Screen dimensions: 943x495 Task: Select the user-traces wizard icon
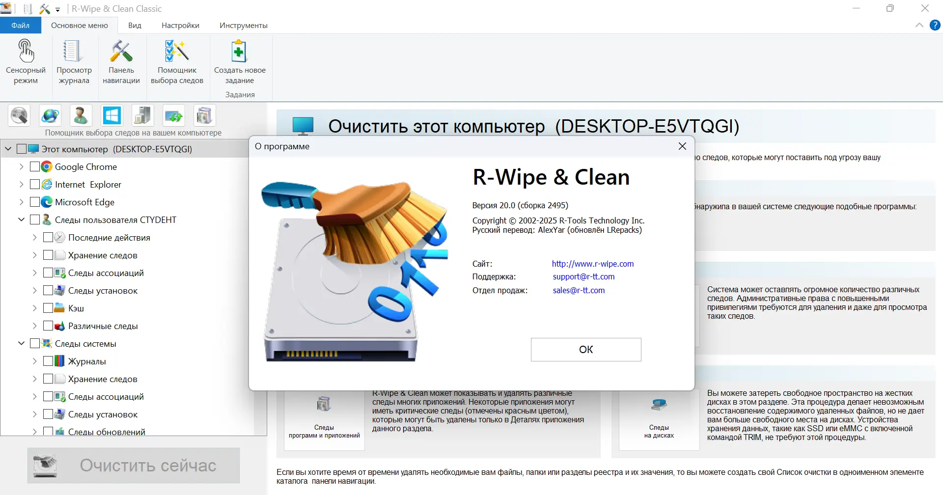[81, 115]
